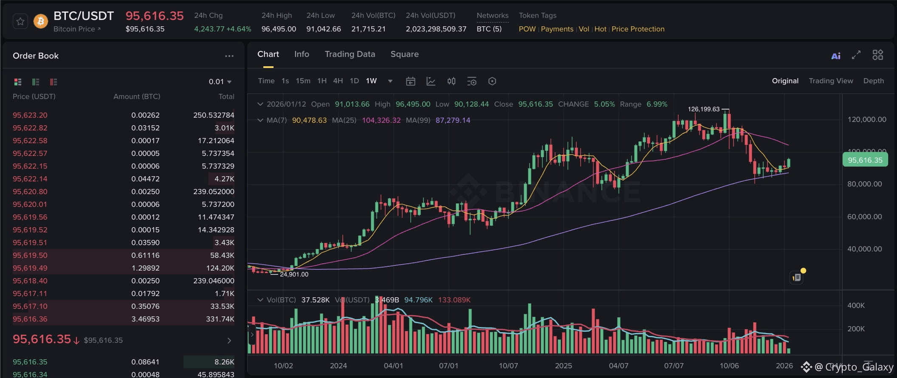Viewport: 897px width, 378px height.
Task: Click Networks label above BTC (5)
Action: tap(493, 15)
